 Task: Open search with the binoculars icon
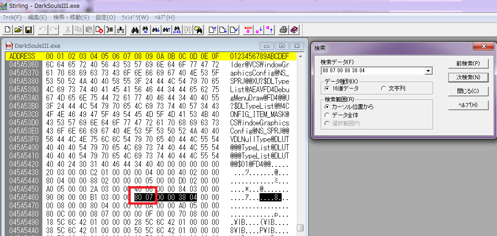pos(135,30)
